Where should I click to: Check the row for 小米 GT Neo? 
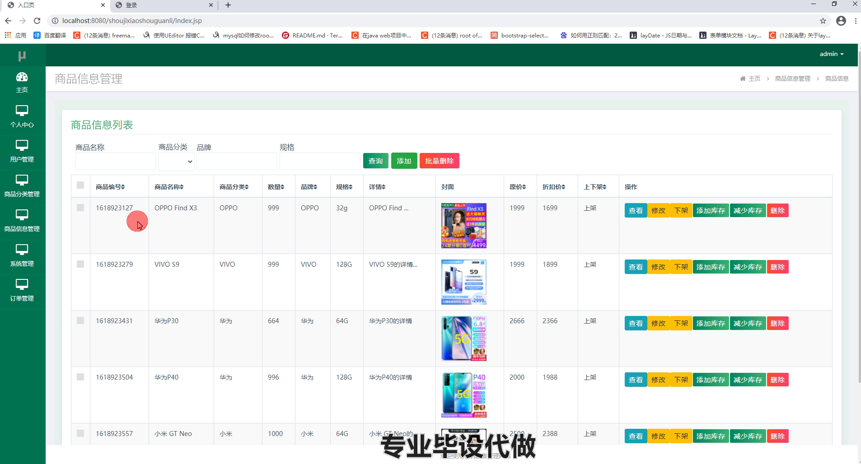pos(80,433)
